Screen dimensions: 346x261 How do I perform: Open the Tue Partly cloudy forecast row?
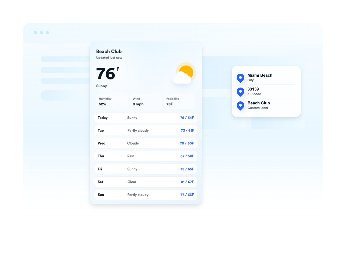point(146,130)
